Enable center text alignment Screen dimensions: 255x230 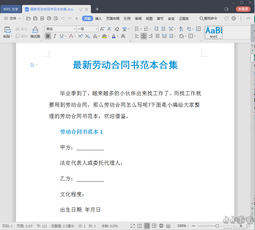(143, 36)
